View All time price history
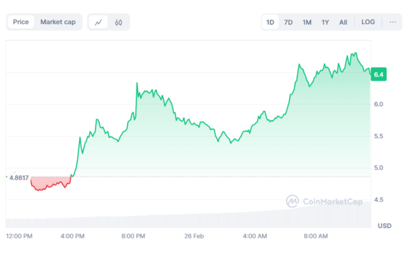This screenshot has width=408, height=255. [343, 22]
